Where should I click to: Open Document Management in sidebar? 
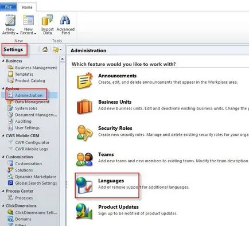click(36, 115)
